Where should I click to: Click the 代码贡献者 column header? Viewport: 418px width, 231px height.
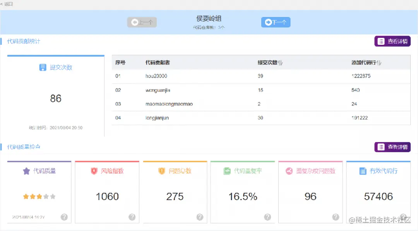click(x=158, y=63)
